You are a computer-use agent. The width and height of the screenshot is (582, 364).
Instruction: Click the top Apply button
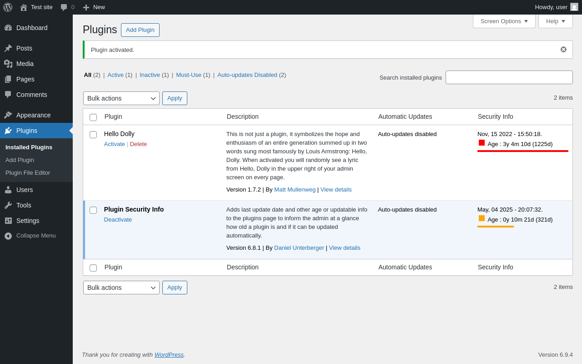(x=175, y=98)
